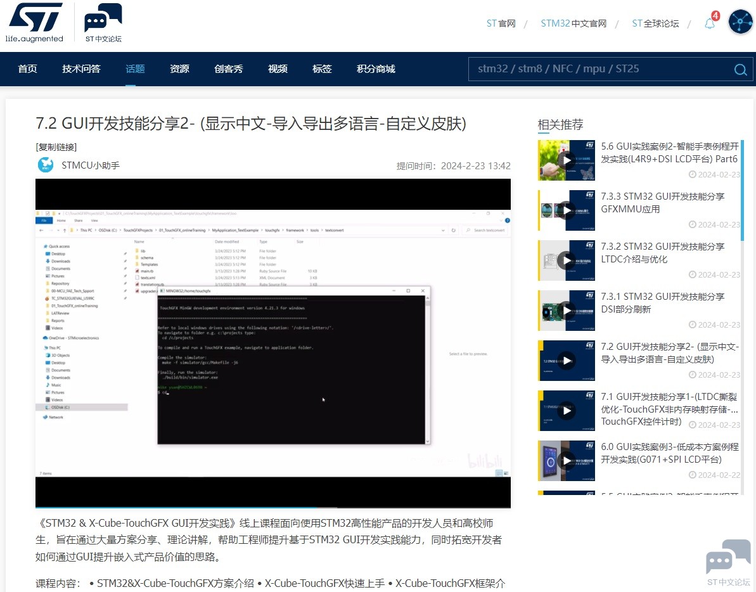The width and height of the screenshot is (756, 592).
Task: Open the ST中文论坛 logo icon
Action: [x=103, y=23]
